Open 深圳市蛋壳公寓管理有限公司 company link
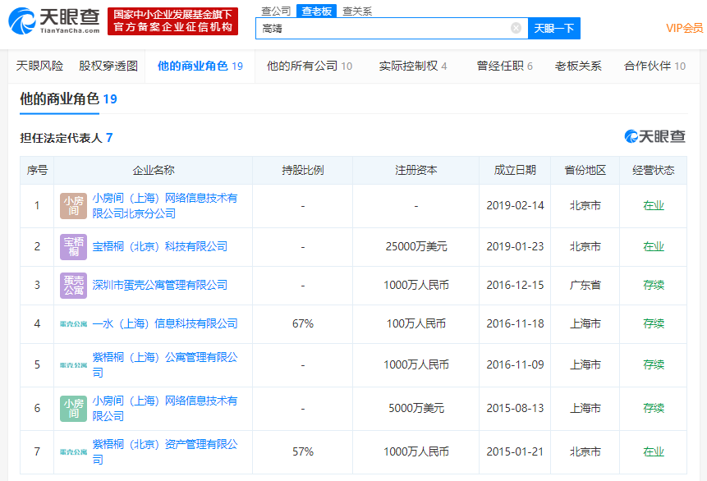 159,285
